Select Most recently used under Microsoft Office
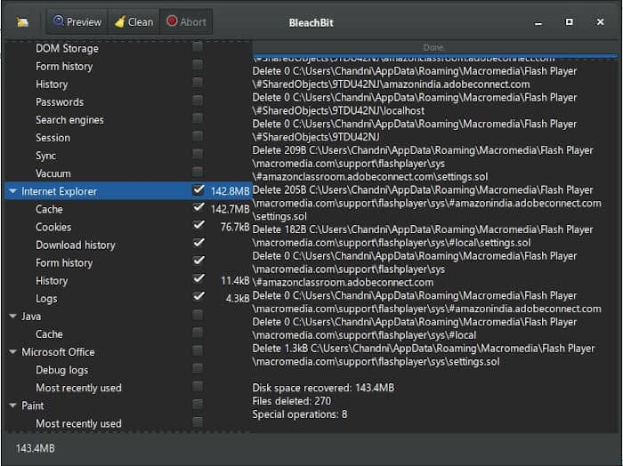The height and width of the screenshot is (466, 623). 128,388
